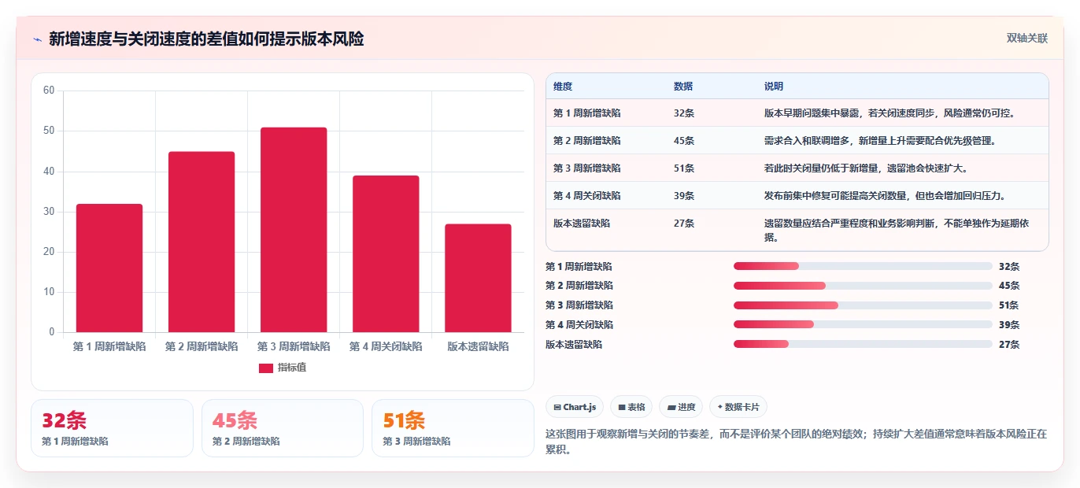Click the 第 3 周新增缺陷 bar in chart
The height and width of the screenshot is (488, 1080).
pyautogui.click(x=294, y=230)
